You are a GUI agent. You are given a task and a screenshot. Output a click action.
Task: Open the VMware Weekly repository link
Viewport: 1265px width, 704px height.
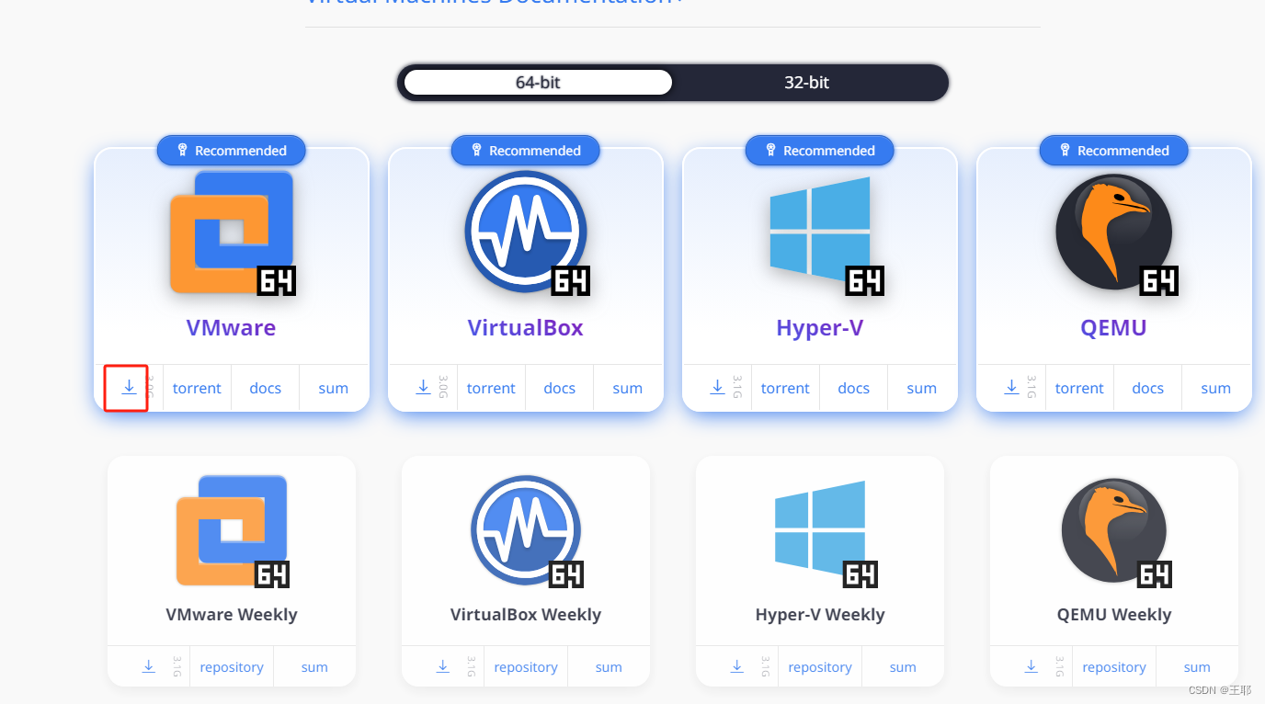(x=232, y=667)
